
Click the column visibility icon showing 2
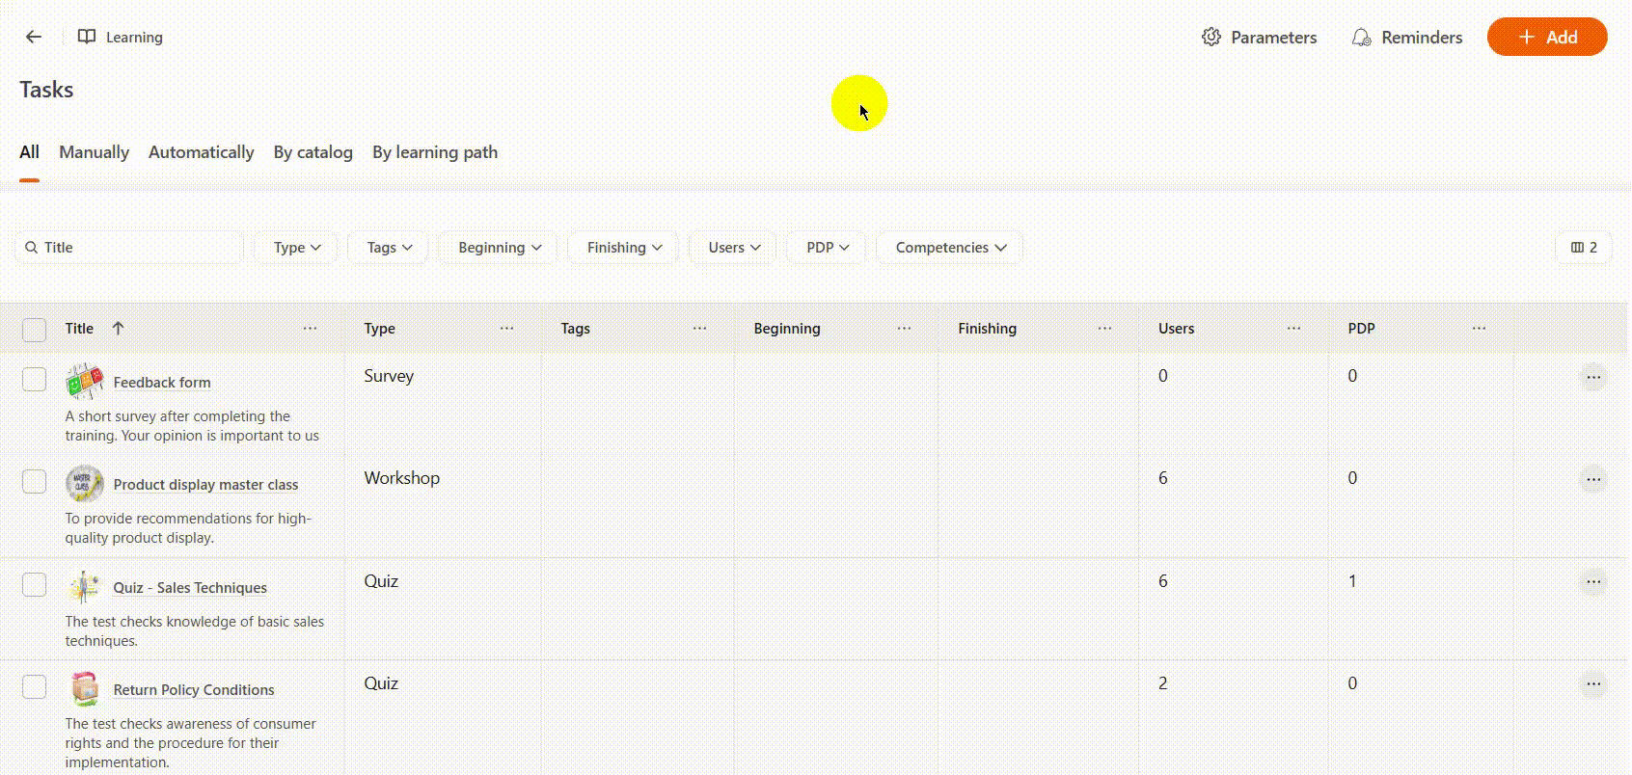point(1583,248)
